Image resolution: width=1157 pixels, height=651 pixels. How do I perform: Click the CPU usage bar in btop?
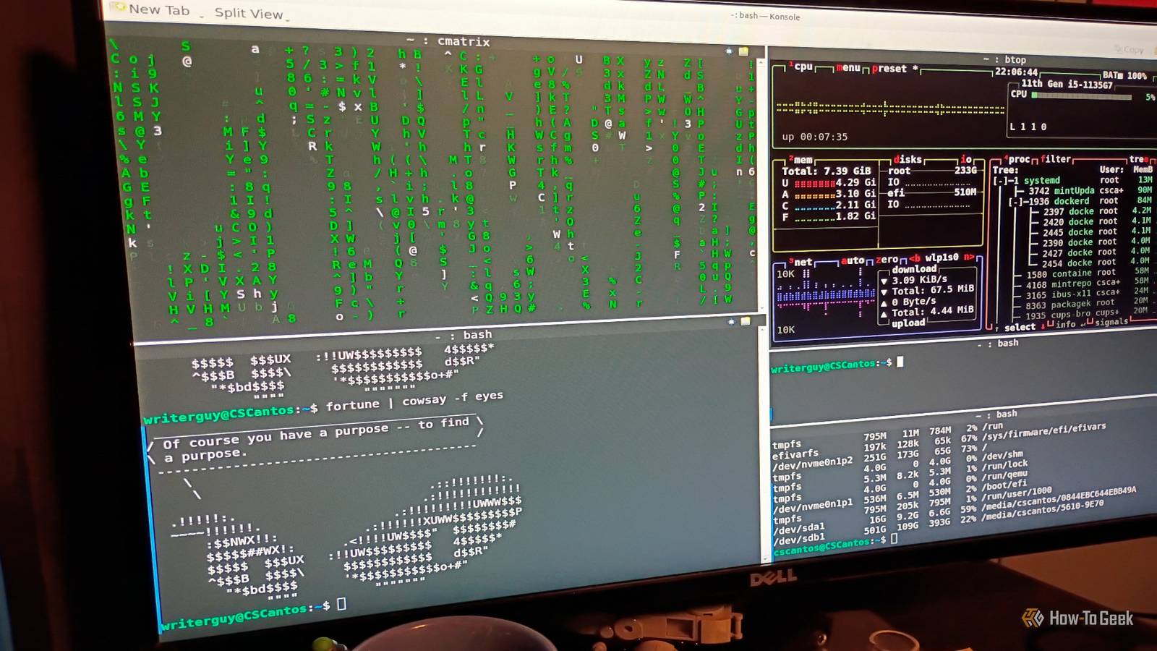point(1081,95)
